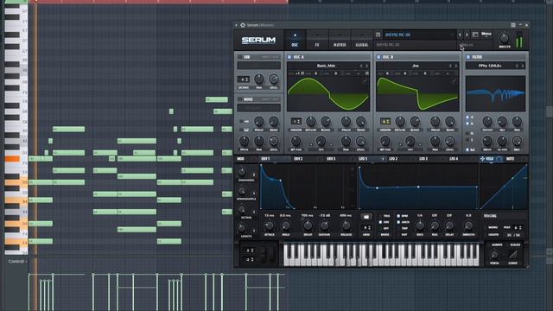Click the LFO folder icon to load shapes
Image resolution: width=553 pixels, height=311 pixels.
point(366,217)
